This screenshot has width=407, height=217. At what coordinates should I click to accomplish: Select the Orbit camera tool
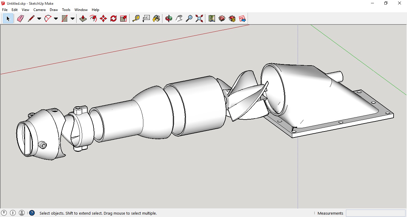(169, 19)
